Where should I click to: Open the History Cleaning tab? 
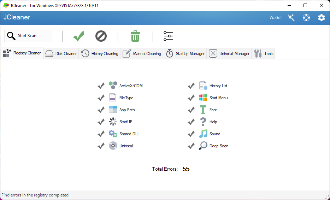[100, 54]
